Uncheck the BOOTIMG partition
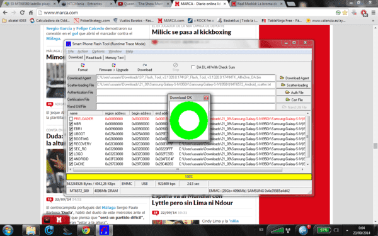Image resolution: width=378 pixels, height=236 pixels. pyautogui.click(x=71, y=139)
